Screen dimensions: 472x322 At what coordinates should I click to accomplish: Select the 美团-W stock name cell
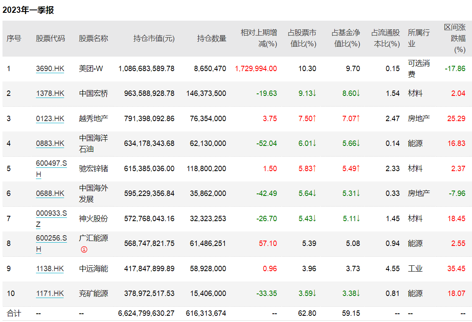click(91, 69)
